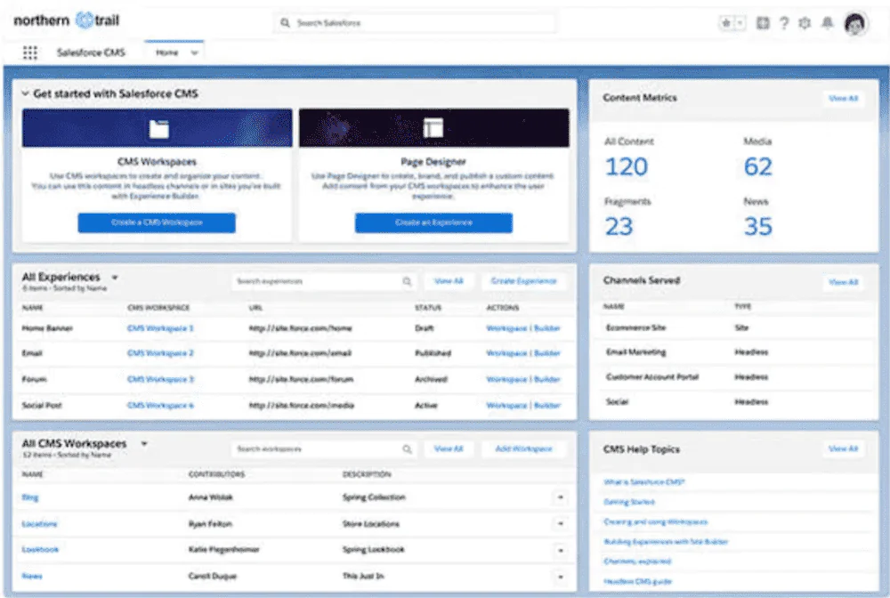Open the Help question mark icon
Viewport: 890px width, 598px height.
[x=784, y=23]
